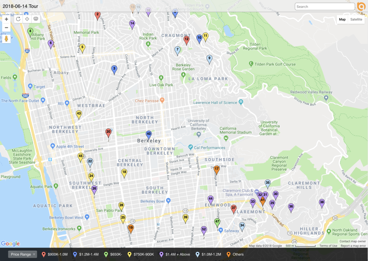Select green $650K- legend marker
368x261 pixels.
tap(106, 255)
